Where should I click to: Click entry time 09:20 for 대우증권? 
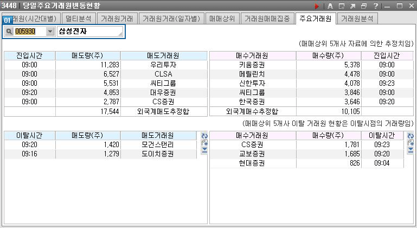(x=29, y=93)
